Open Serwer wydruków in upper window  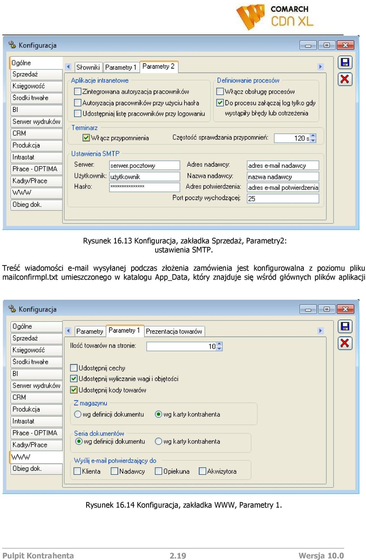(37, 122)
